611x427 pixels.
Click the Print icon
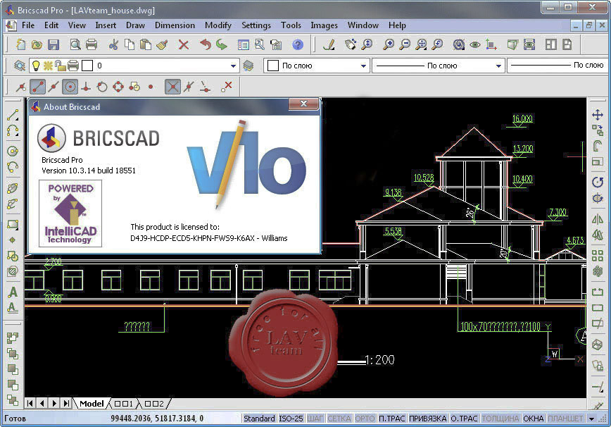tap(92, 45)
